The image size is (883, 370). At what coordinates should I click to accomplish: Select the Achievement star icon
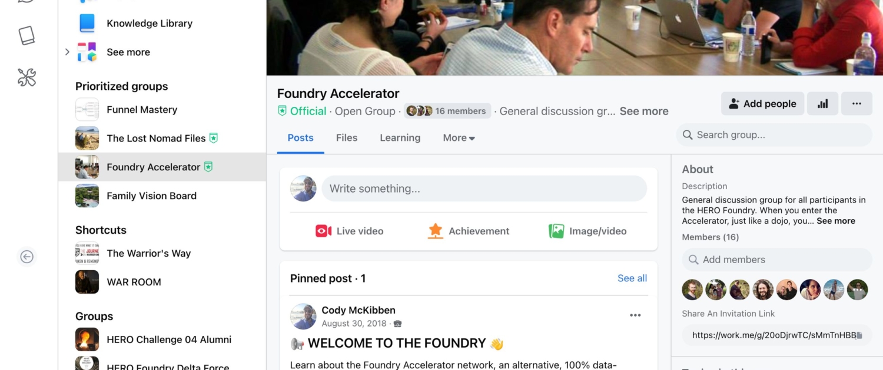(x=435, y=231)
